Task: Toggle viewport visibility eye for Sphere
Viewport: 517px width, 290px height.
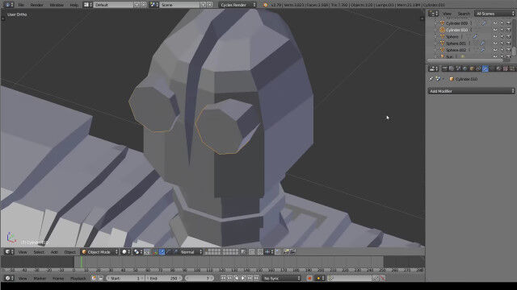Action: tap(495, 37)
